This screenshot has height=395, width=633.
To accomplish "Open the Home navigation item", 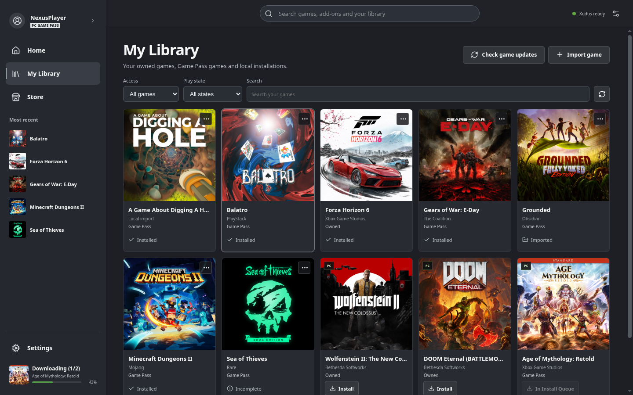I will 53,50.
